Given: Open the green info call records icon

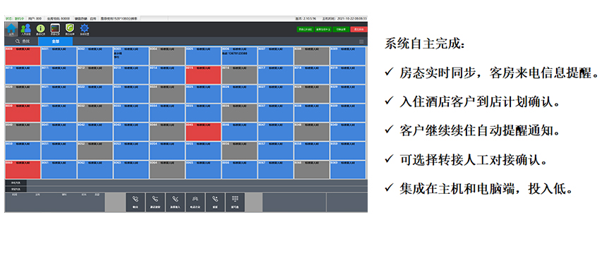Looking at the screenshot, I should [40, 29].
